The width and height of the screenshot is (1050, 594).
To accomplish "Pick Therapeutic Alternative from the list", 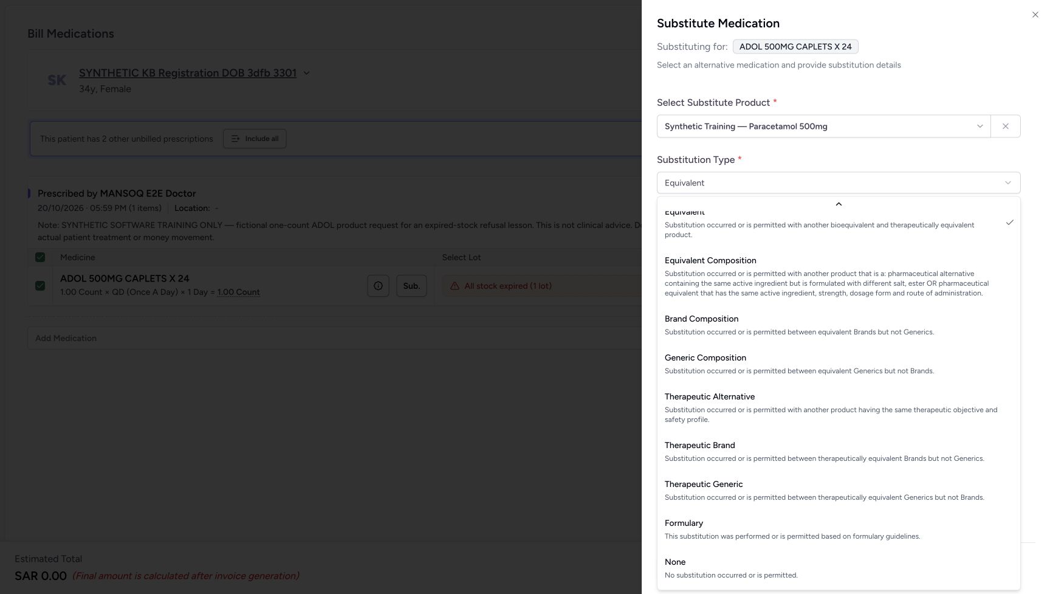I will tap(838, 407).
